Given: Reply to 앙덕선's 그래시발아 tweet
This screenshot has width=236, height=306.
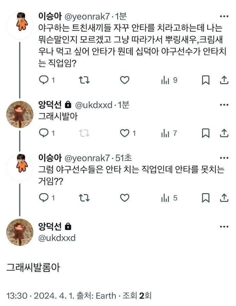Looking at the screenshot, I should 44,133.
